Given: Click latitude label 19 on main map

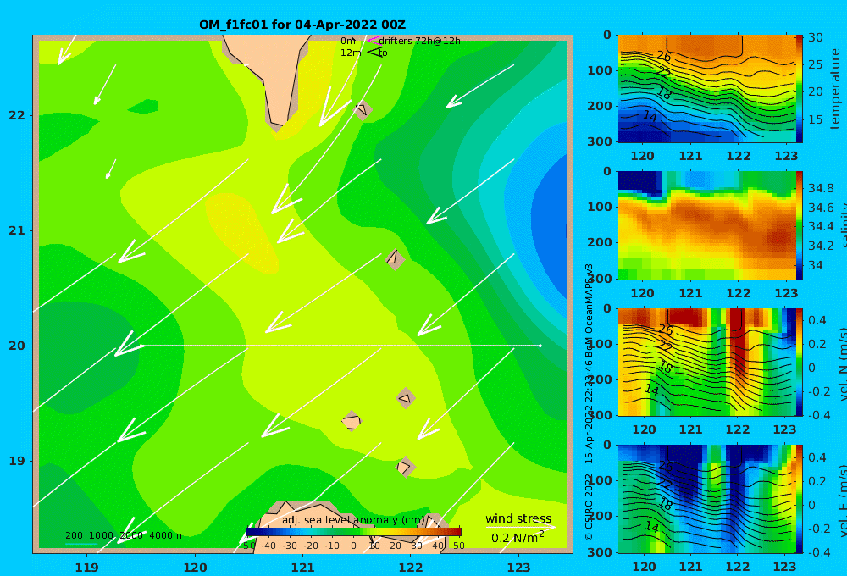Looking at the screenshot, I should (17, 461).
